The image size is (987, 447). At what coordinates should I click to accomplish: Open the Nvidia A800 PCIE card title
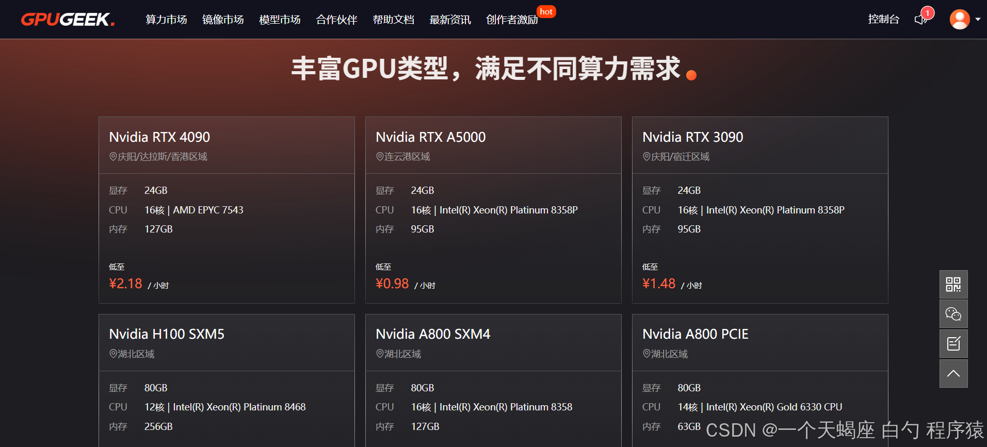tap(695, 334)
